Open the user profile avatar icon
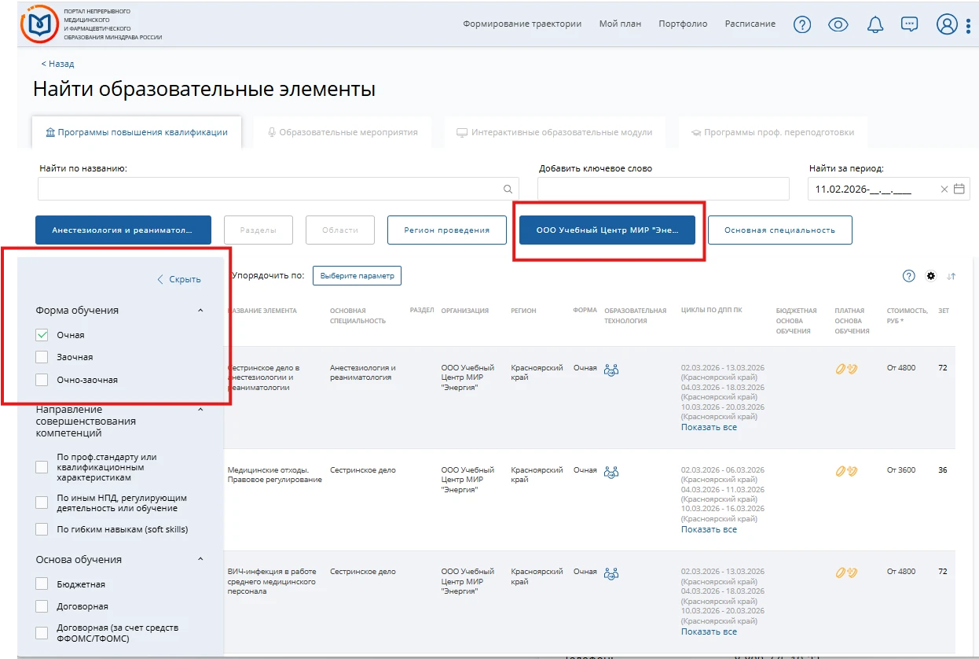The width and height of the screenshot is (979, 659). point(947,24)
